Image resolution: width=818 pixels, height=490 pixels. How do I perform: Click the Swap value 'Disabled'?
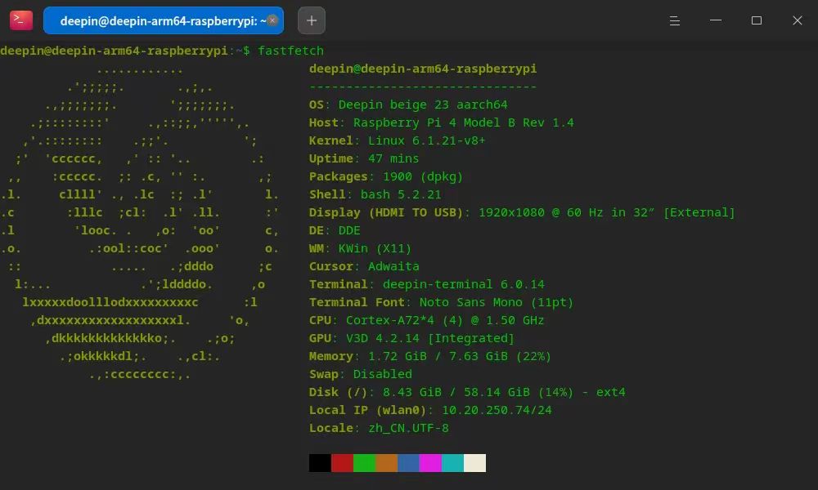(382, 374)
